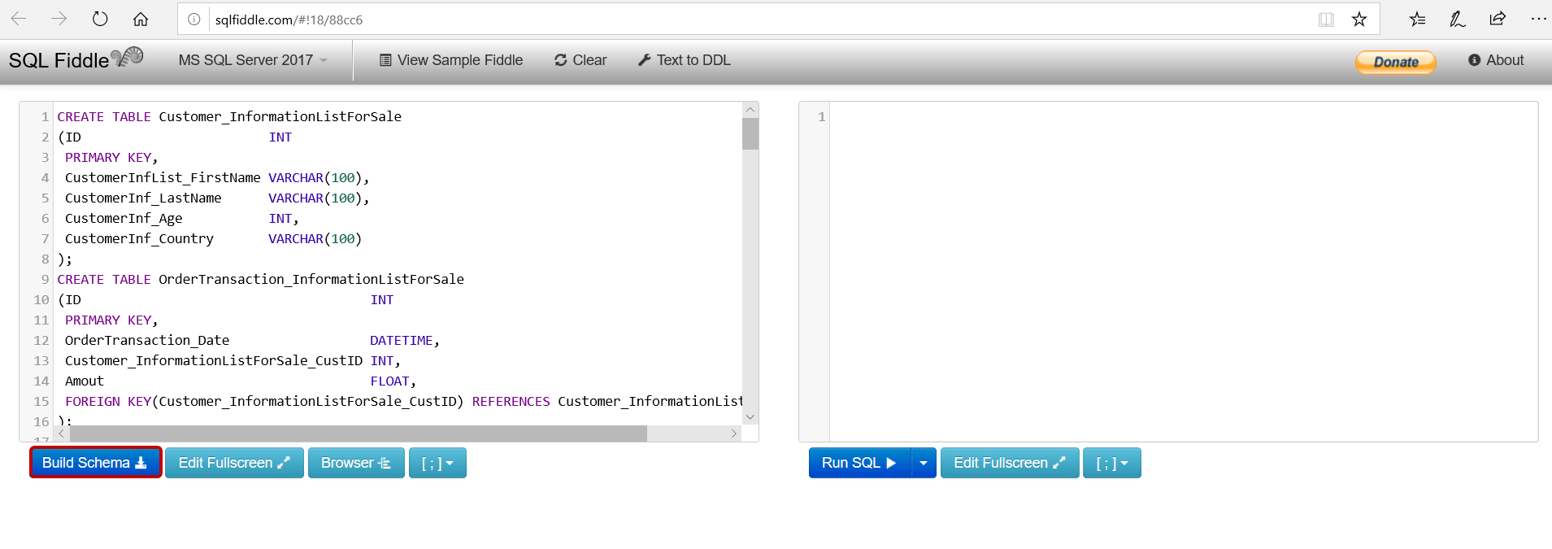Open the favorites hub
This screenshot has height=549, width=1552.
click(1417, 20)
